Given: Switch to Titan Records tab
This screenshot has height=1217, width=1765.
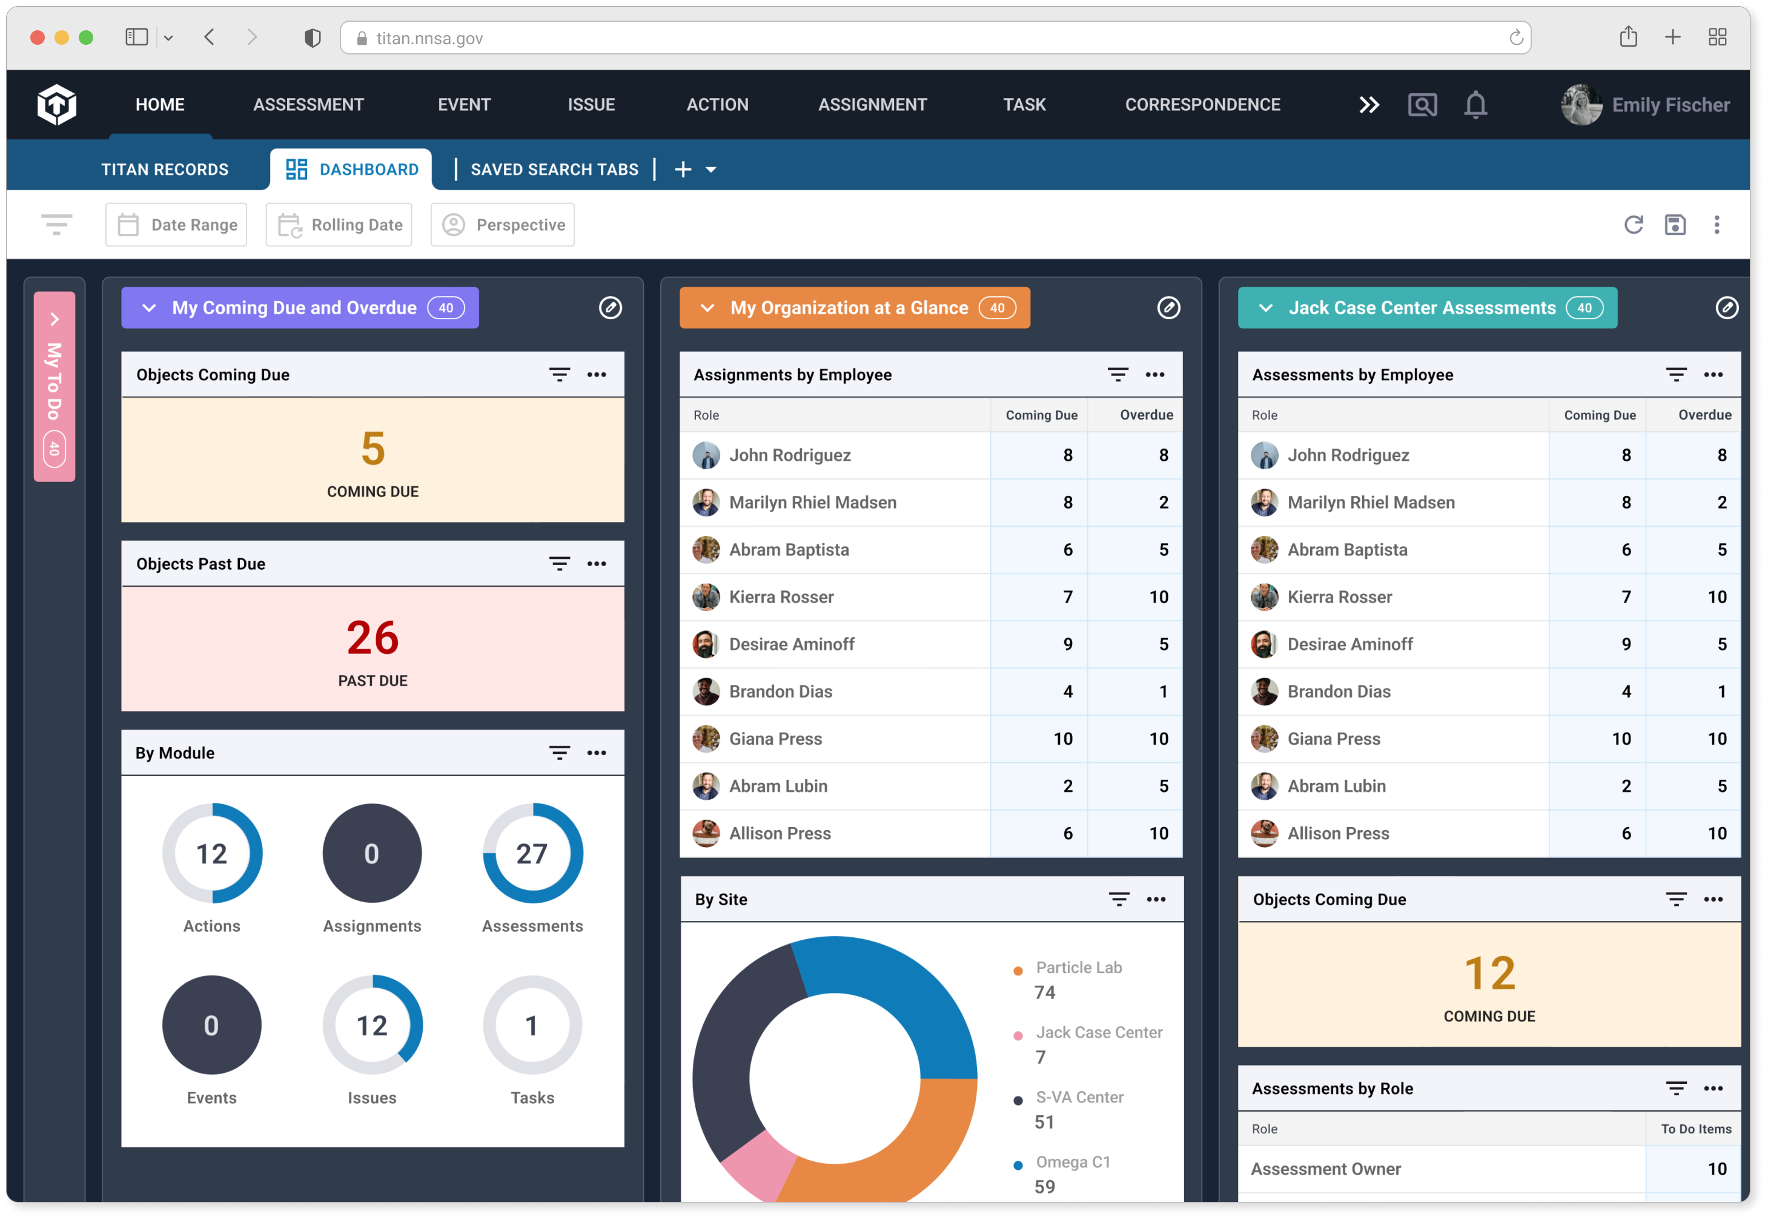Looking at the screenshot, I should 165,170.
